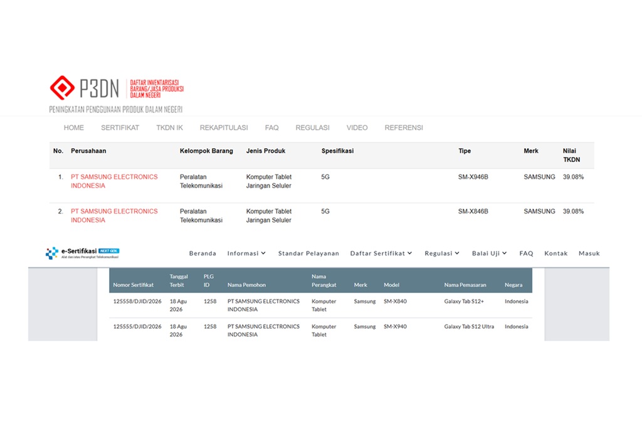Open the REKAPITULASI menu
The height and width of the screenshot is (428, 642).
(224, 128)
